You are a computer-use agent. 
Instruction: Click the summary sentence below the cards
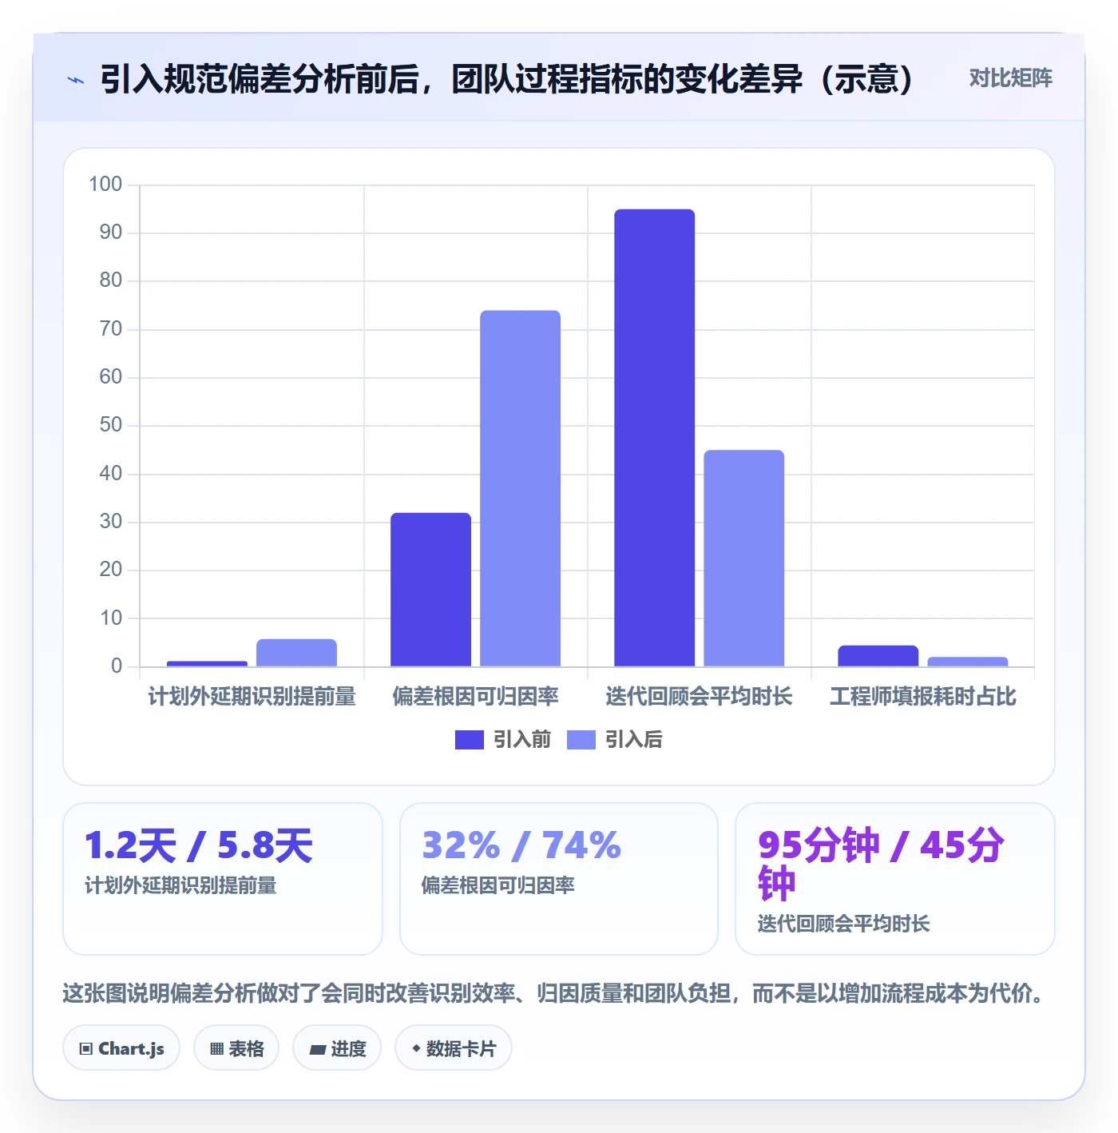(x=555, y=993)
